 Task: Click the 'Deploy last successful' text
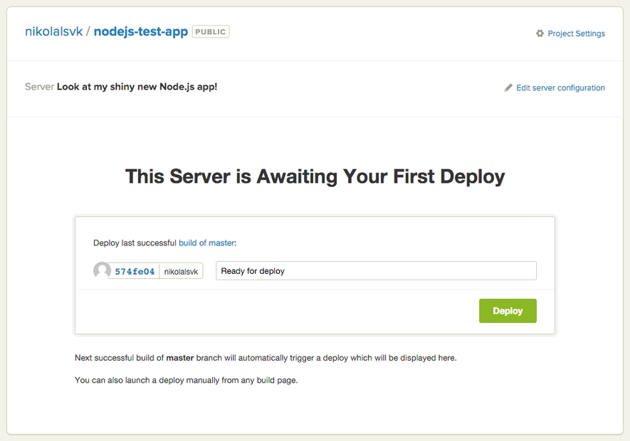tap(135, 243)
